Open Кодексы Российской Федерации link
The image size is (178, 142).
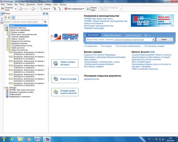point(100,55)
